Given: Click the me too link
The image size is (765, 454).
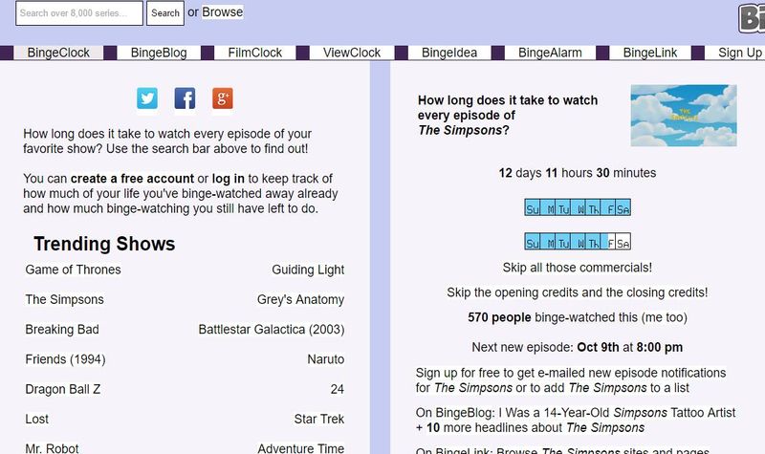Looking at the screenshot, I should click(664, 317).
